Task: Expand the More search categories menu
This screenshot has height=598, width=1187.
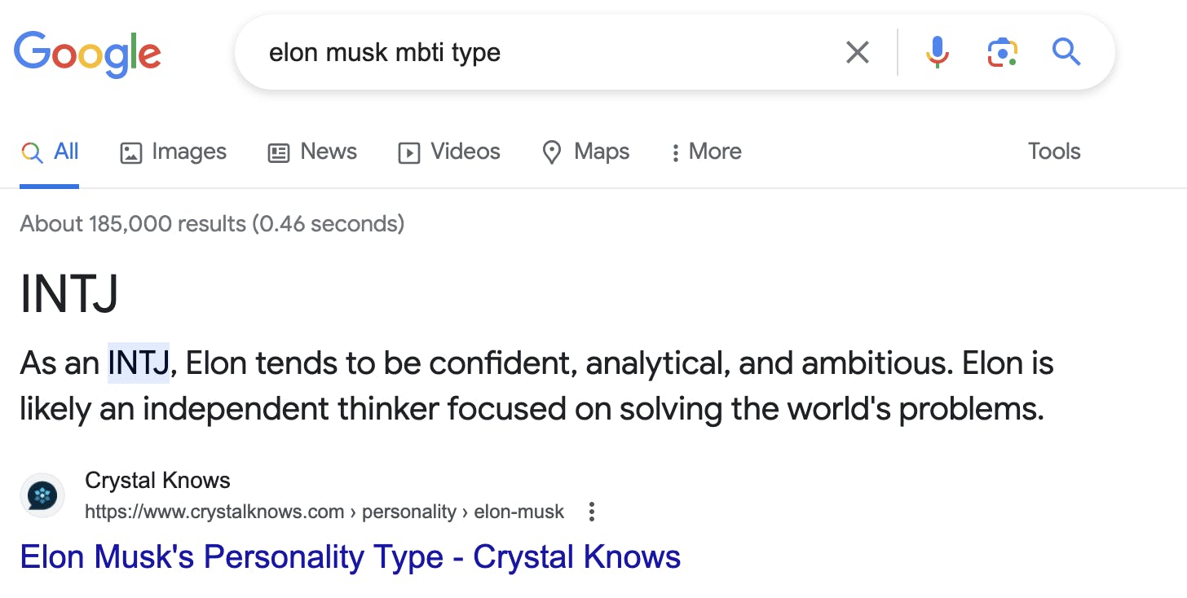Action: click(706, 152)
